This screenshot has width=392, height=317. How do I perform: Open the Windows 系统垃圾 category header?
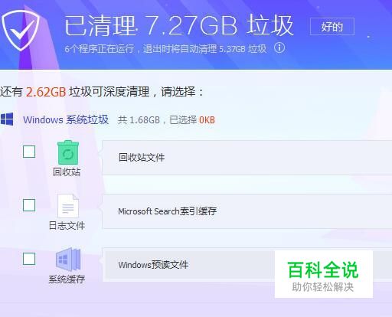(x=66, y=119)
